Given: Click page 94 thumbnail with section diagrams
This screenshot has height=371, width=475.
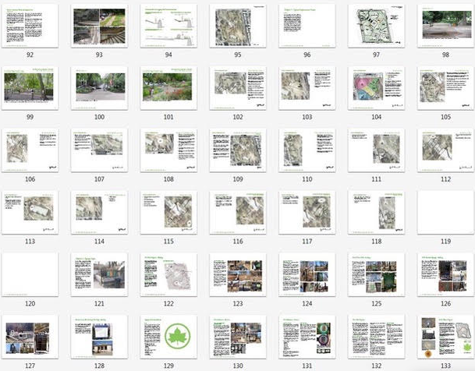Looking at the screenshot, I should pyautogui.click(x=168, y=25).
